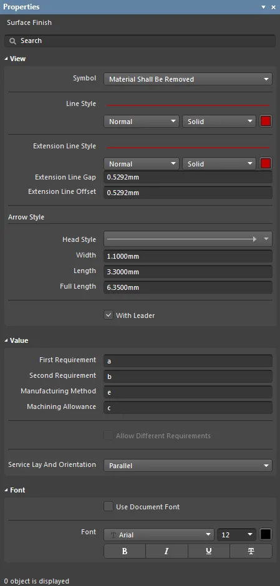280x586 pixels.
Task: Toggle Underline font formatting button
Action: [x=209, y=551]
